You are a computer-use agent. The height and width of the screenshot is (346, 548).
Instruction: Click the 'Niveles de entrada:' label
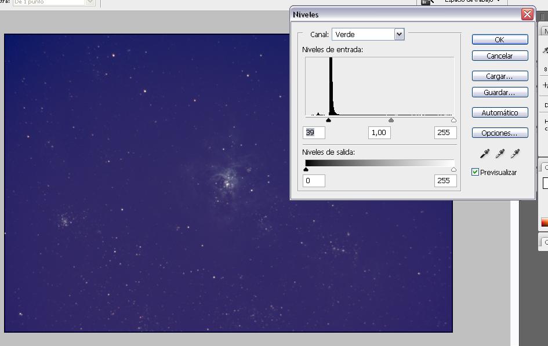pyautogui.click(x=332, y=50)
